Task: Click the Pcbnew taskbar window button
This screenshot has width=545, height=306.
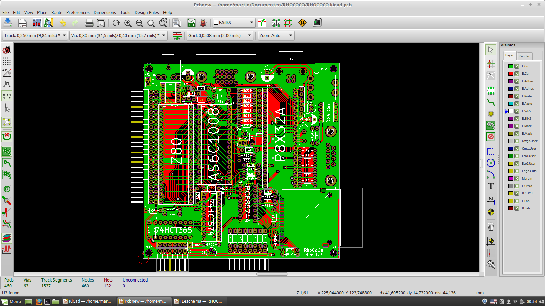Action: [x=144, y=301]
